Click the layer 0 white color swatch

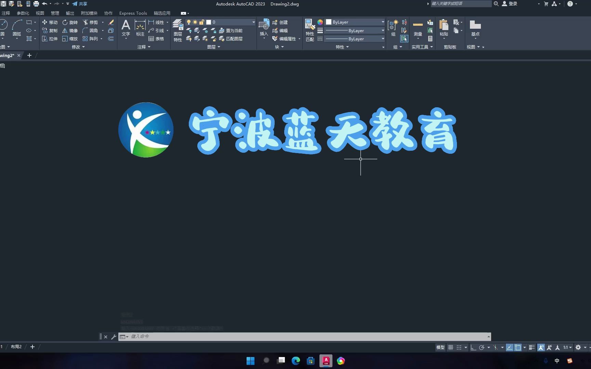pos(209,22)
